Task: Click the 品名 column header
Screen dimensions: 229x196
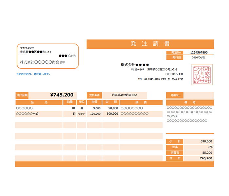Action: (39, 102)
